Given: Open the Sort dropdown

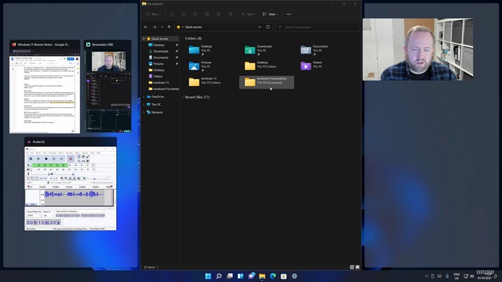Looking at the screenshot, I should 248,14.
